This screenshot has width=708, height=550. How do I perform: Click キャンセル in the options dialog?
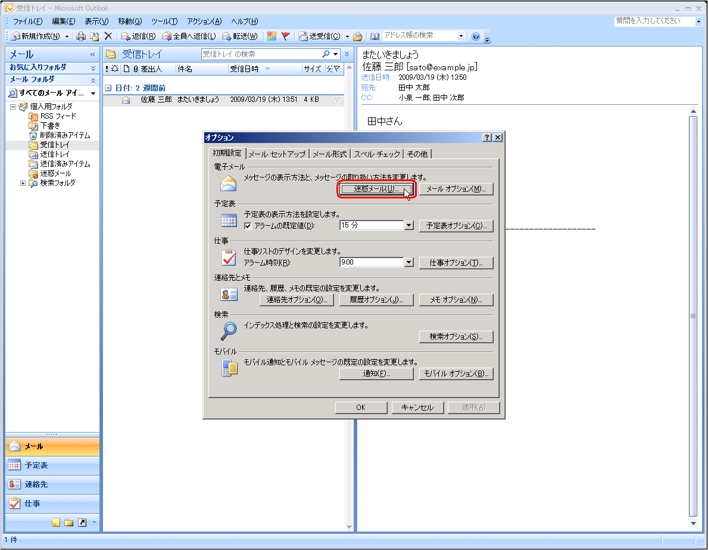point(417,408)
